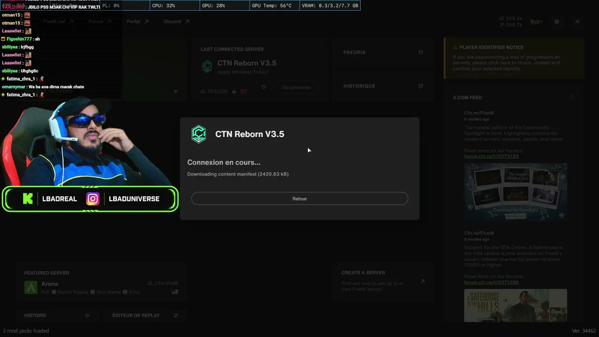Click the X.COM FEED heading
The image size is (599, 337).
coord(467,97)
